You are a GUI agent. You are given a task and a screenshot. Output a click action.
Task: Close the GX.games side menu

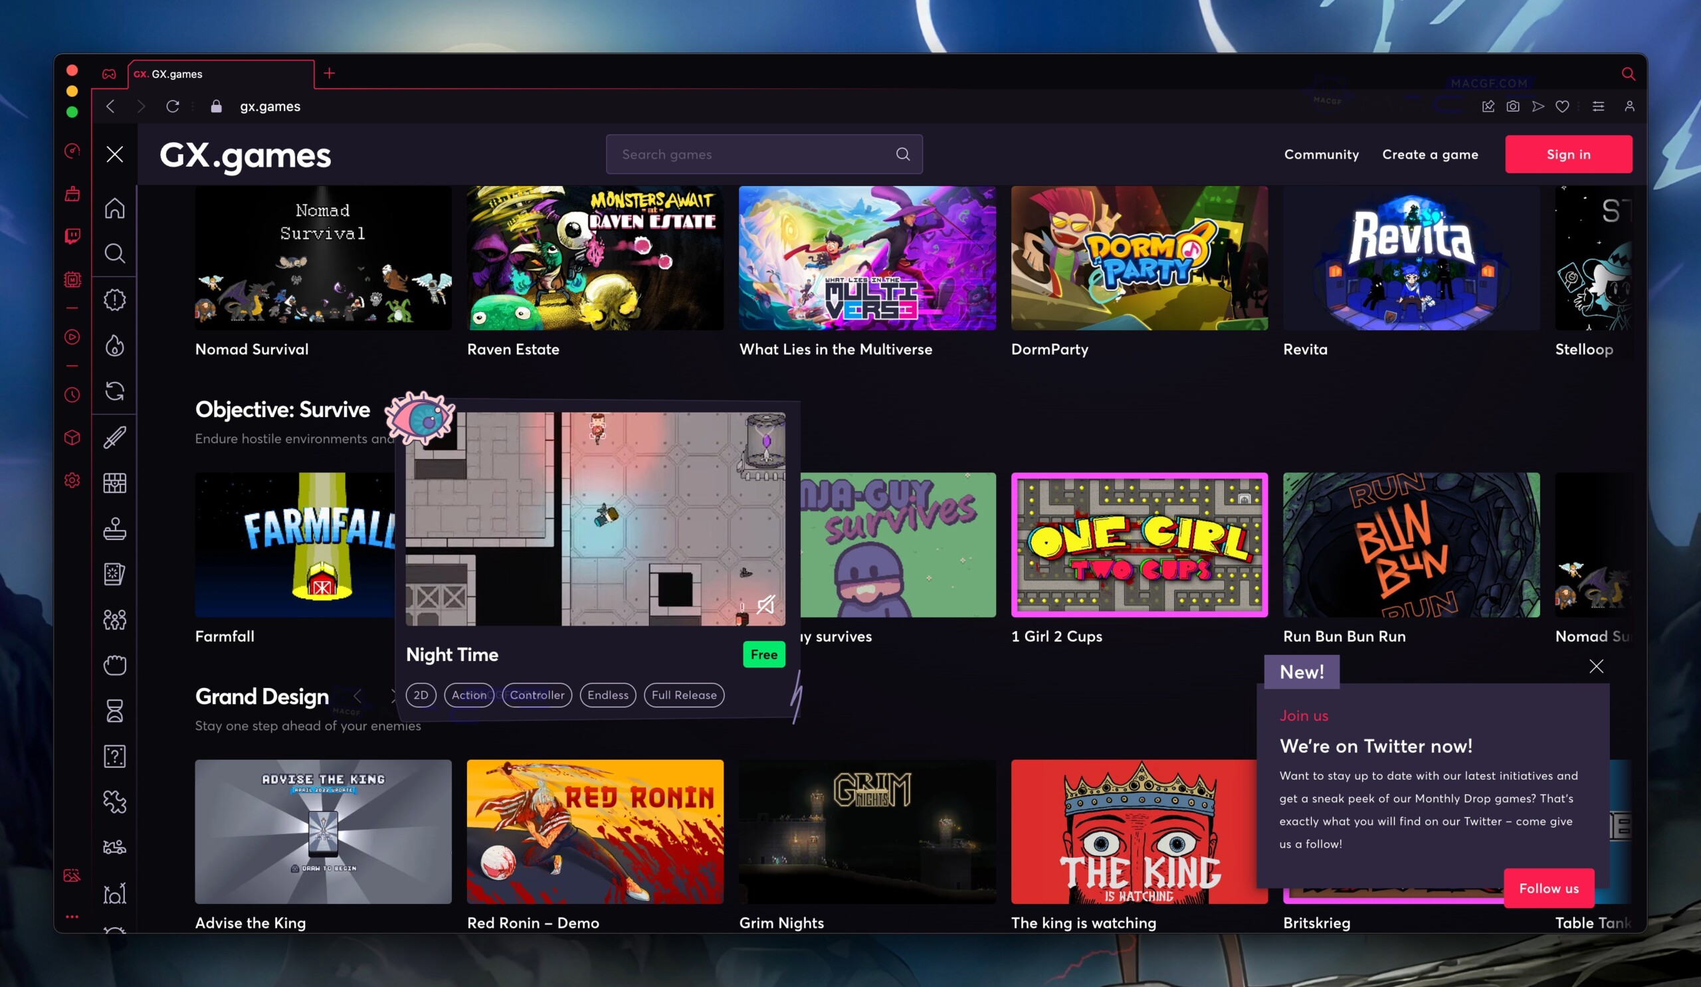115,155
